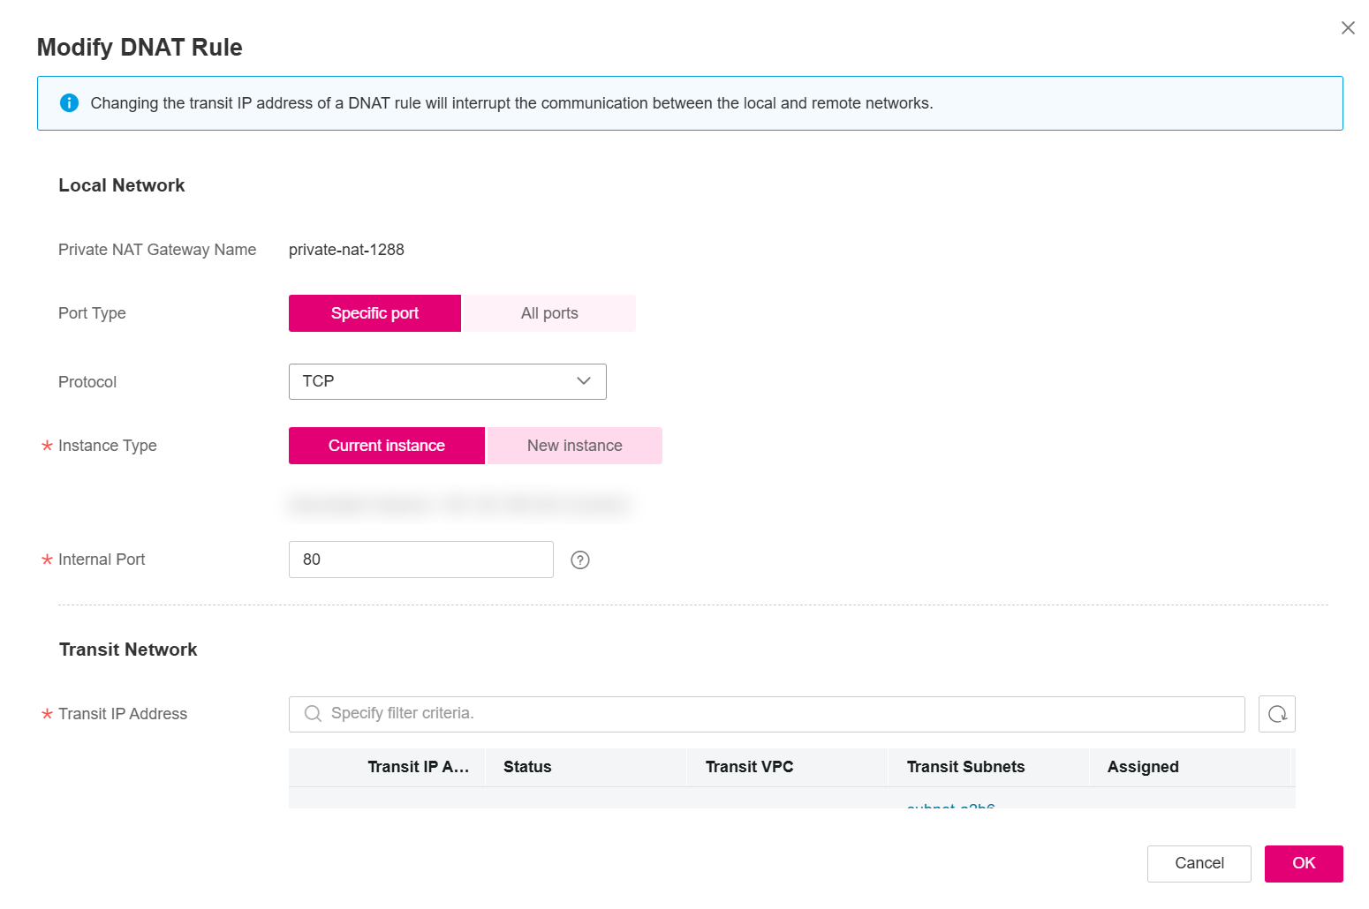Select the Specific port option
Viewport: 1369px width, 909px height.
(374, 313)
